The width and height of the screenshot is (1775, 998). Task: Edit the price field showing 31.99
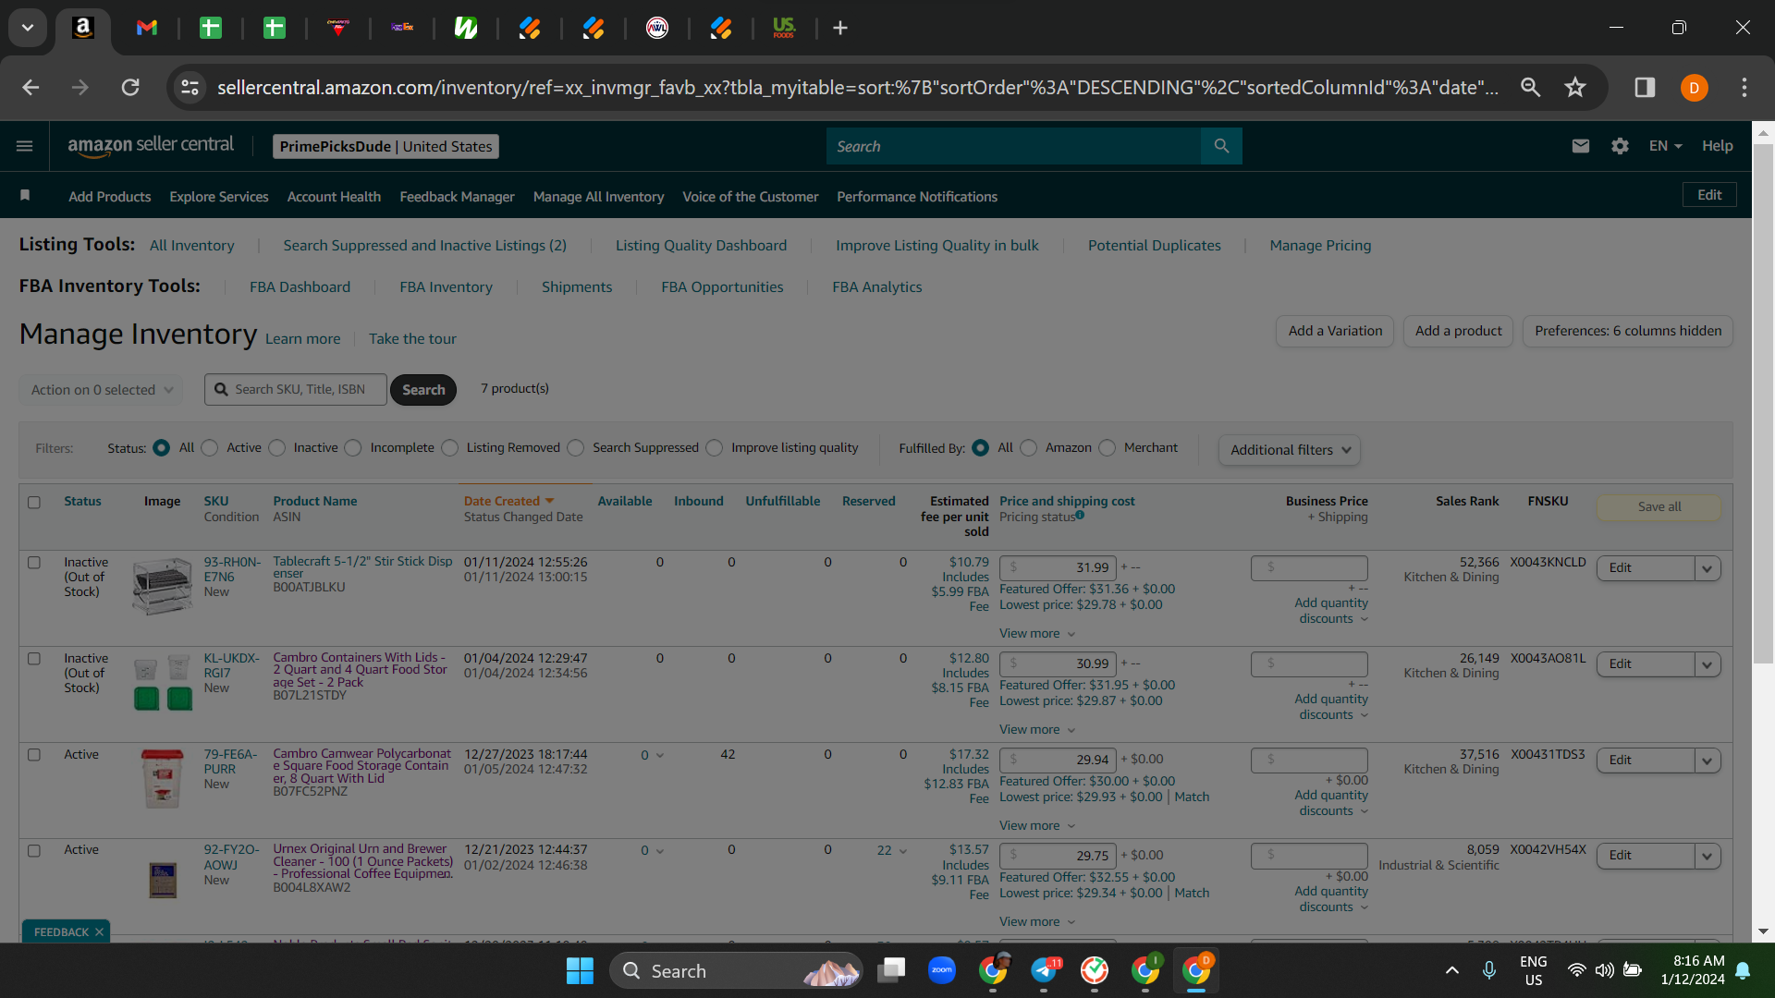tap(1058, 567)
